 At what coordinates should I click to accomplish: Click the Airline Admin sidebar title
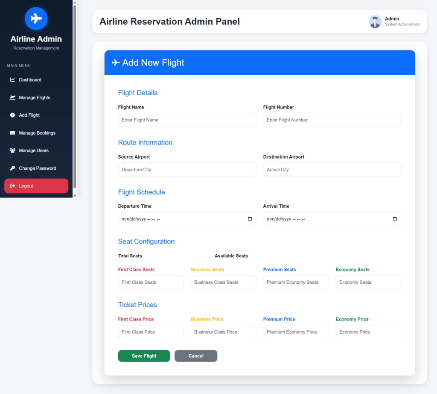pyautogui.click(x=36, y=39)
